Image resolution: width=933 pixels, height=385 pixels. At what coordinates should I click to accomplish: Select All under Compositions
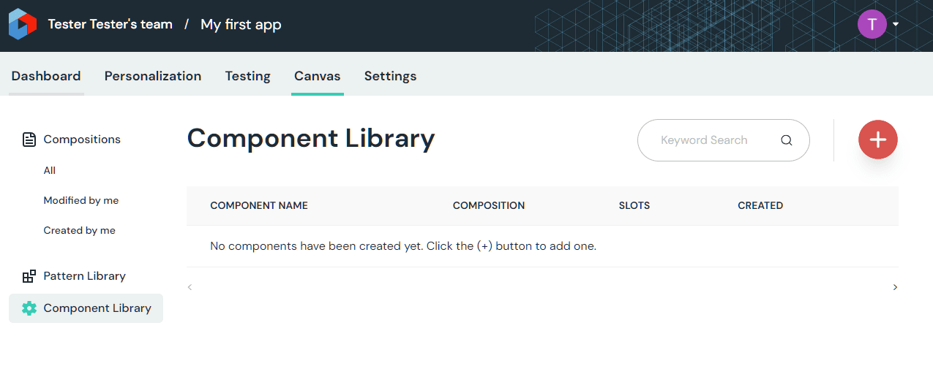(50, 170)
